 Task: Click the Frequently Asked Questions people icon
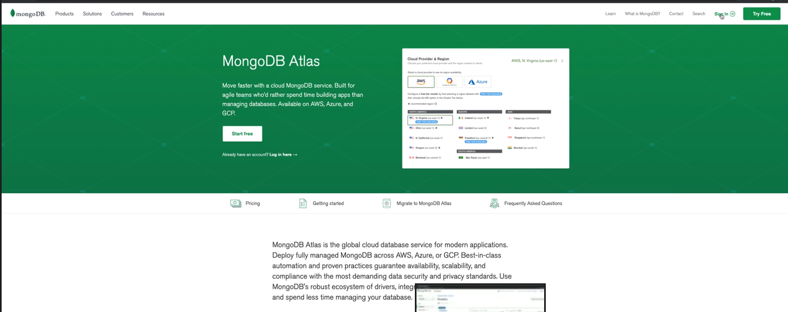click(494, 203)
